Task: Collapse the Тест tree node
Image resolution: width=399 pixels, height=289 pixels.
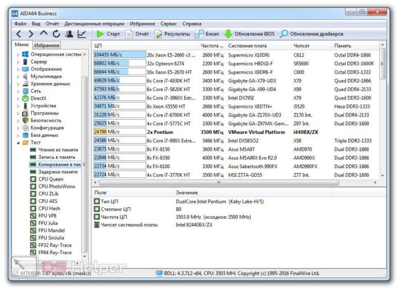Action: pyautogui.click(x=18, y=143)
